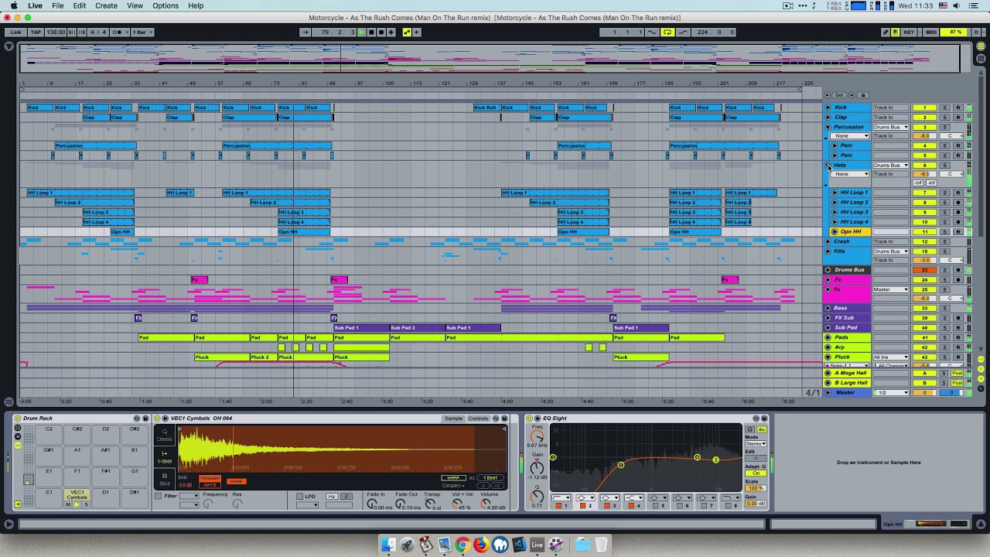Screen dimensions: 990x557
Task: Adjust the EQ Eight Gain knob
Action: [537, 468]
